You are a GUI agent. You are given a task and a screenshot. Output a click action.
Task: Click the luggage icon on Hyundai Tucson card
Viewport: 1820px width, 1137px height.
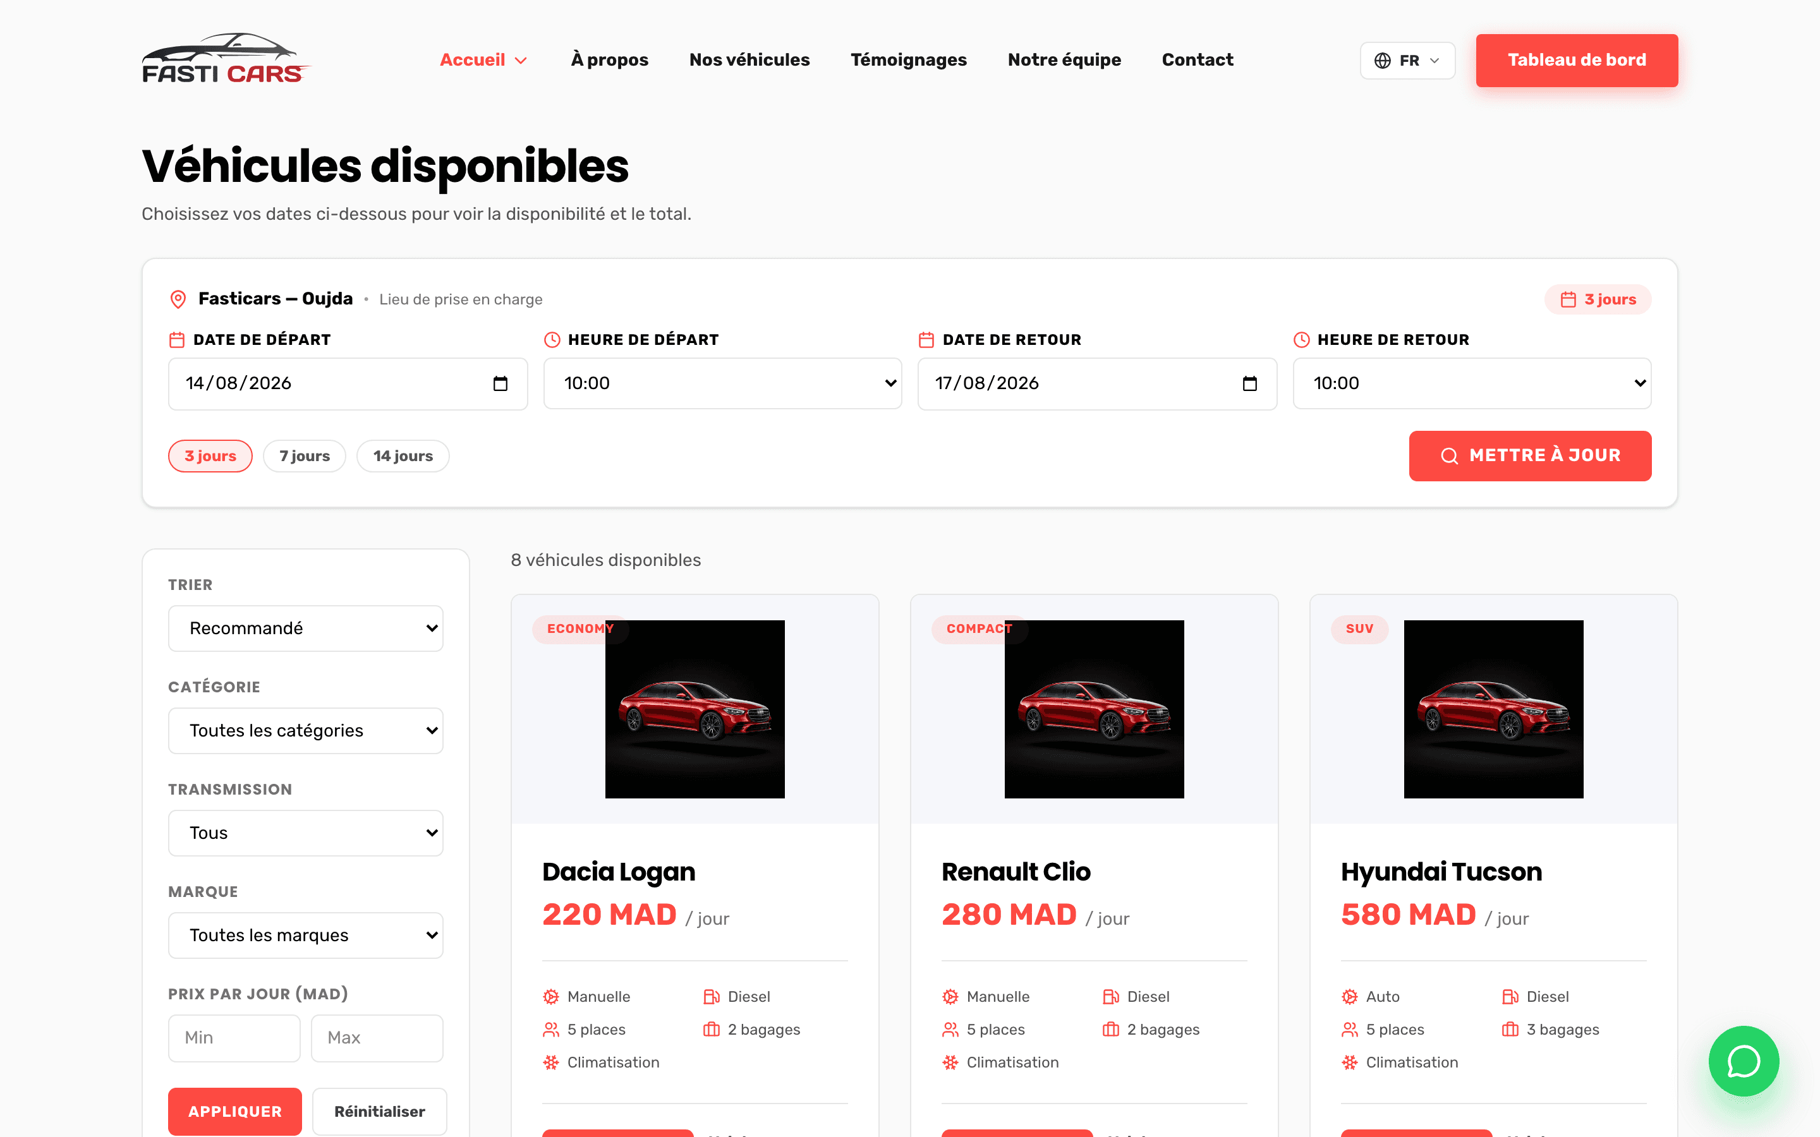point(1510,1030)
